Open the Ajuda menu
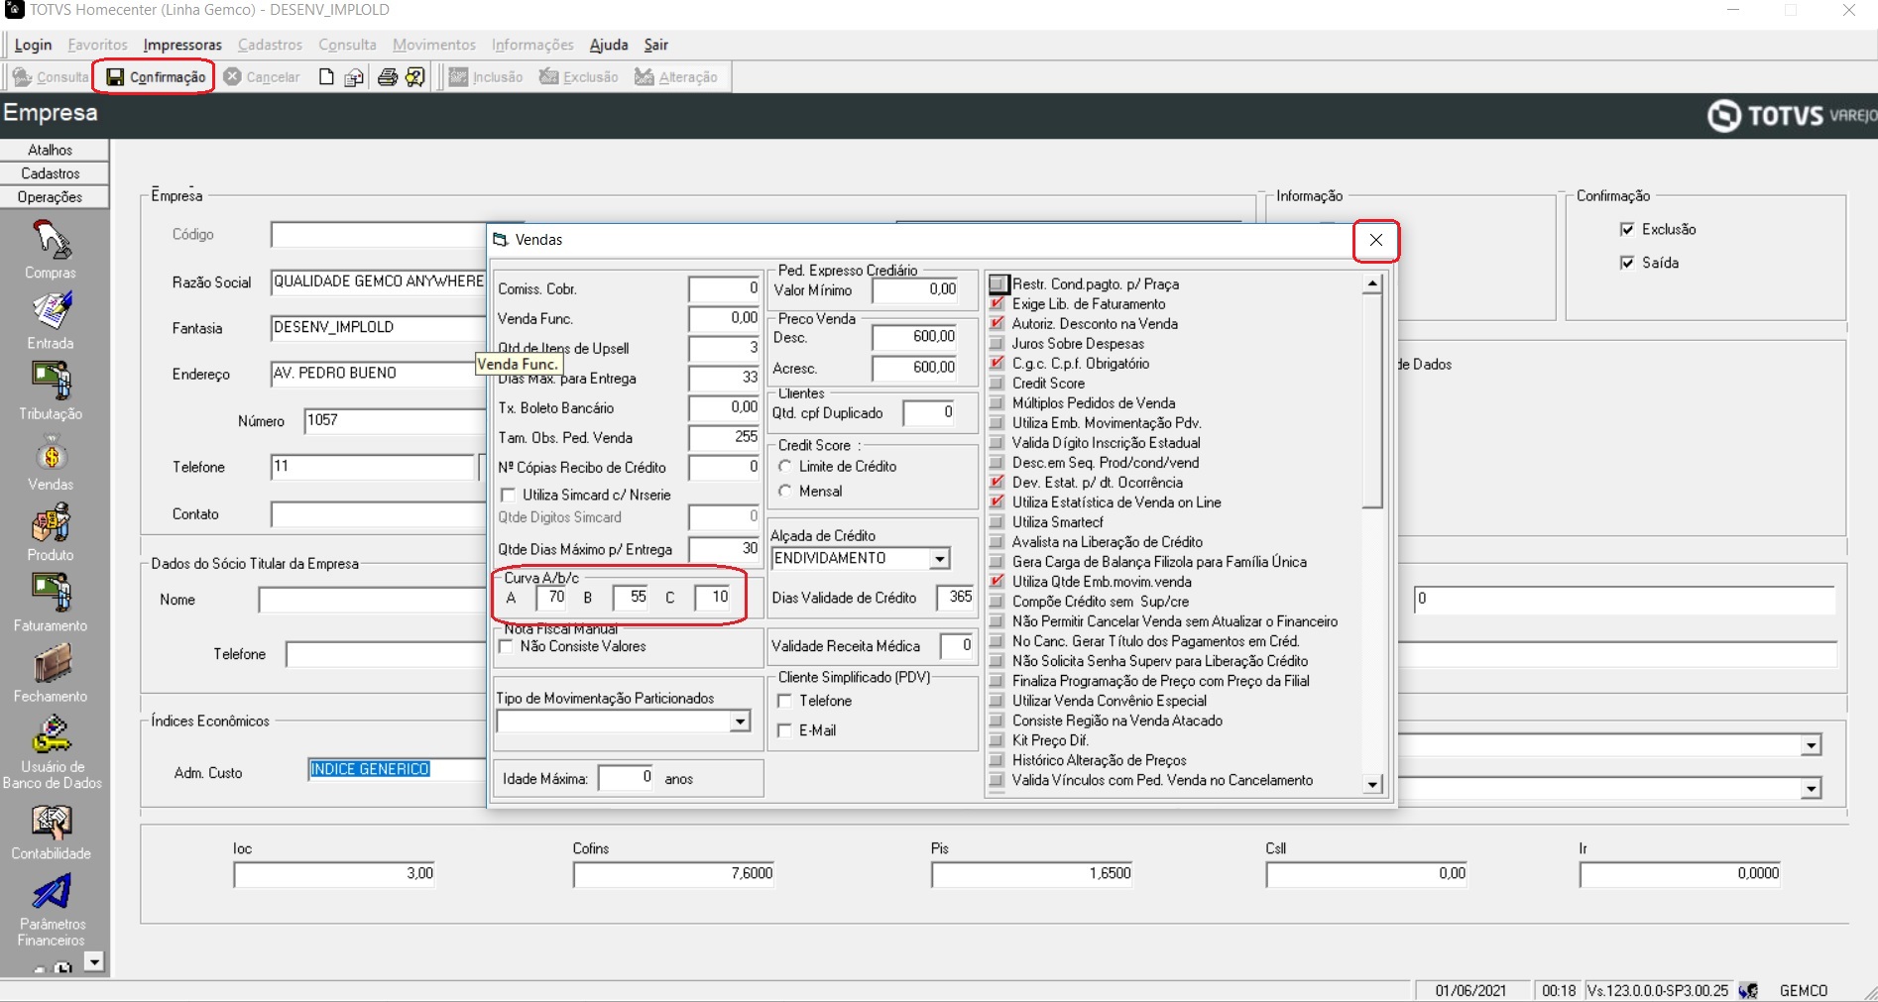 609,45
